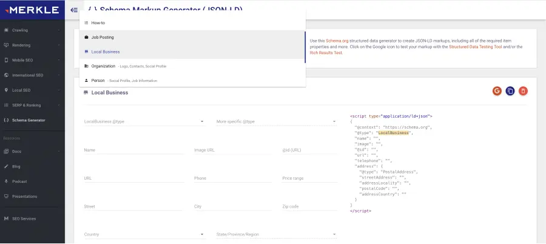
Task: Reset form with the red trash button
Action: coord(523,91)
